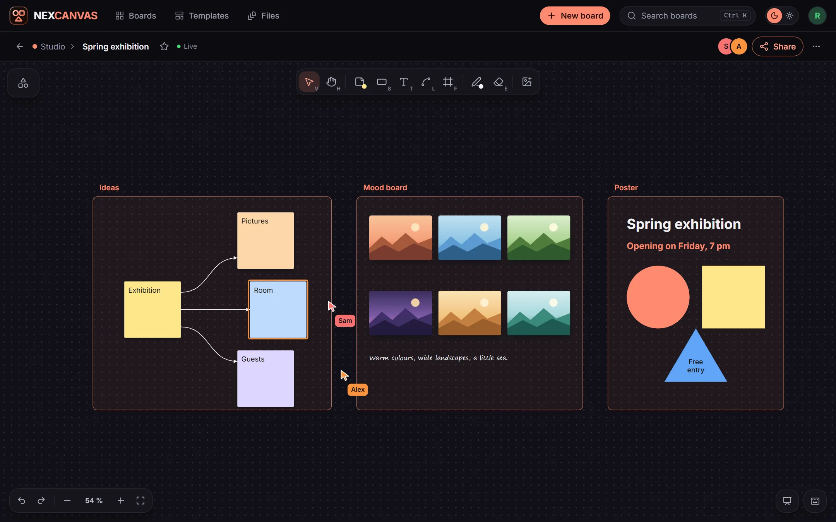Select the purple mountain image thumbnail

tap(401, 313)
